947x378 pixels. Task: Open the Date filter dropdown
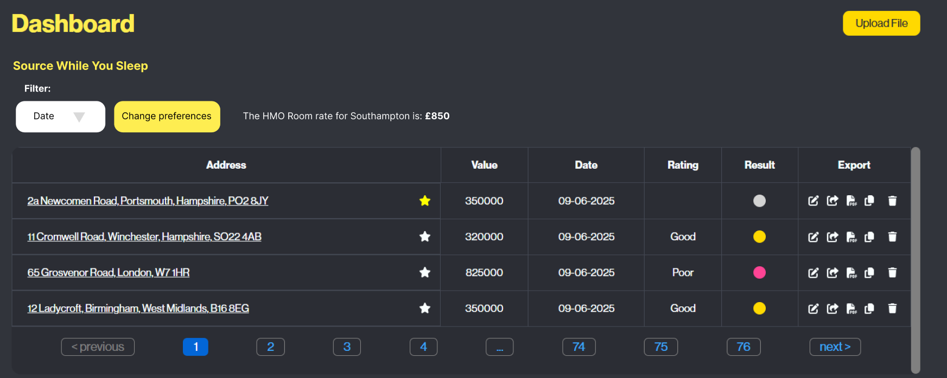[60, 117]
